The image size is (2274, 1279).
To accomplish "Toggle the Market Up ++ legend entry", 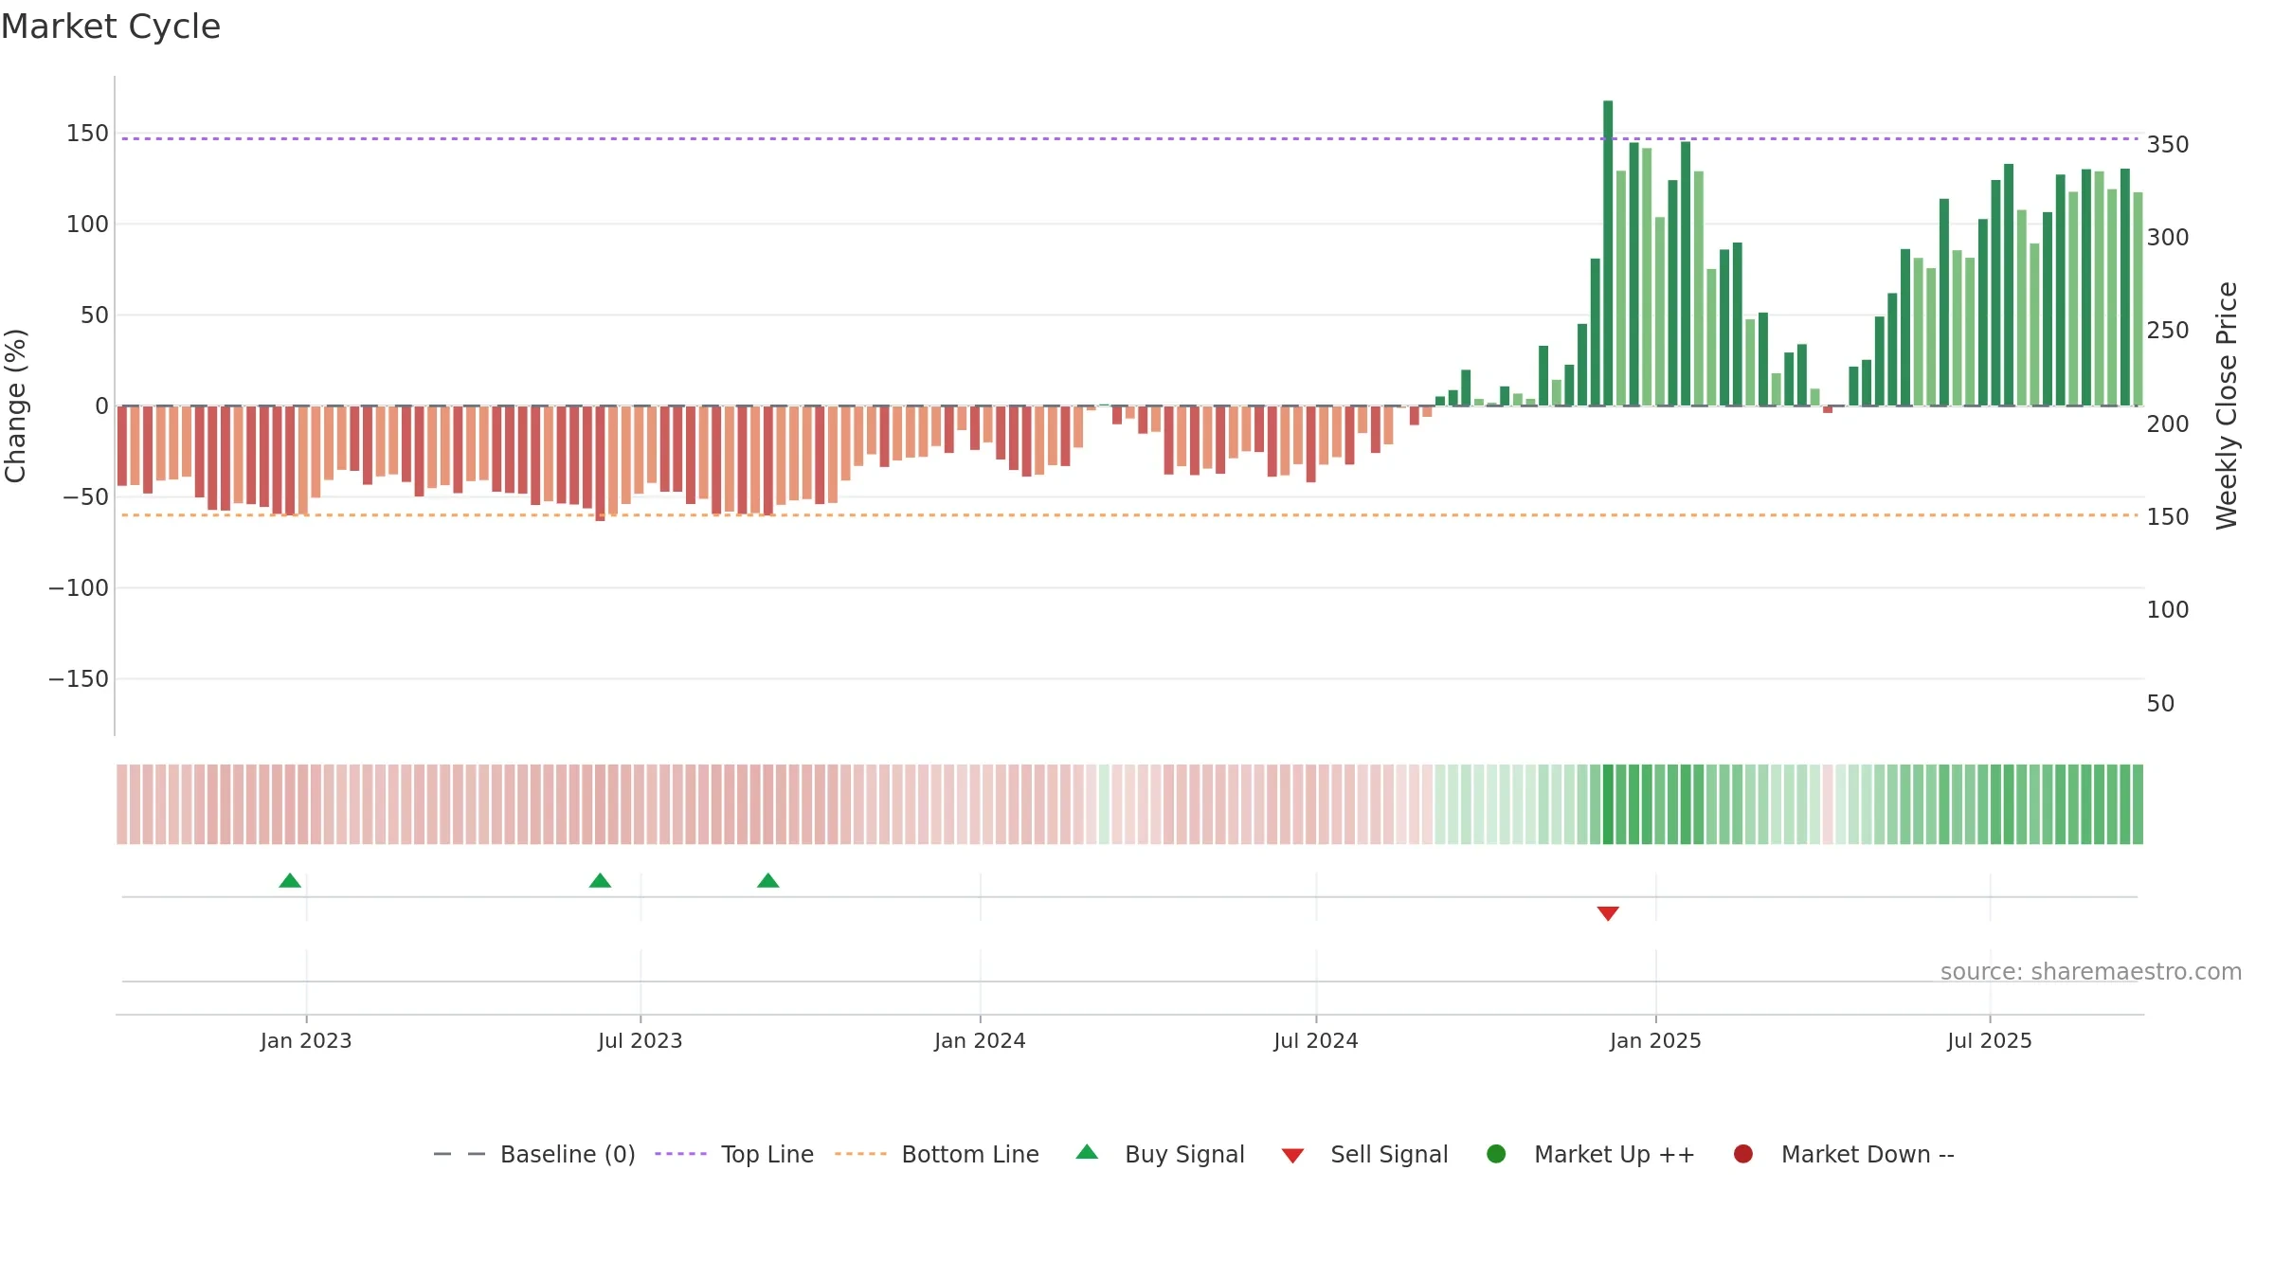I will [x=1591, y=1154].
